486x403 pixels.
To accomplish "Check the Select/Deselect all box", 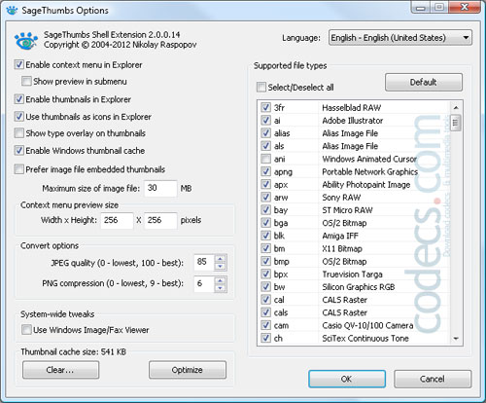I will pos(260,87).
